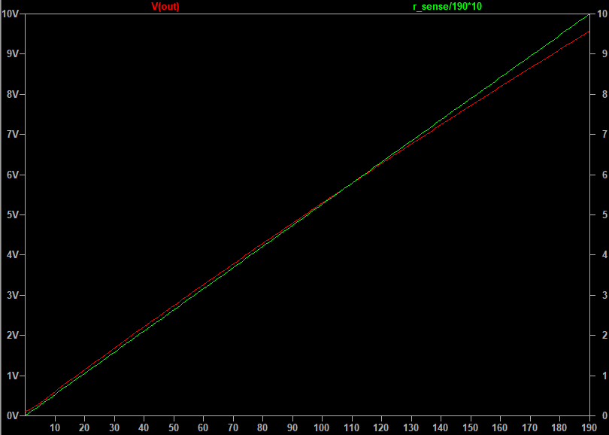The width and height of the screenshot is (609, 435).
Task: Click the 9V label on the voltage axis
Action: (14, 53)
